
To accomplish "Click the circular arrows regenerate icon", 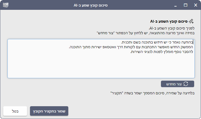I will (186, 84).
